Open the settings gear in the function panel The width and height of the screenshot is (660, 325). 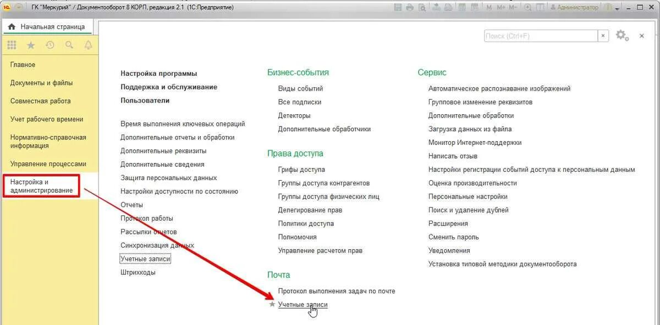[621, 36]
